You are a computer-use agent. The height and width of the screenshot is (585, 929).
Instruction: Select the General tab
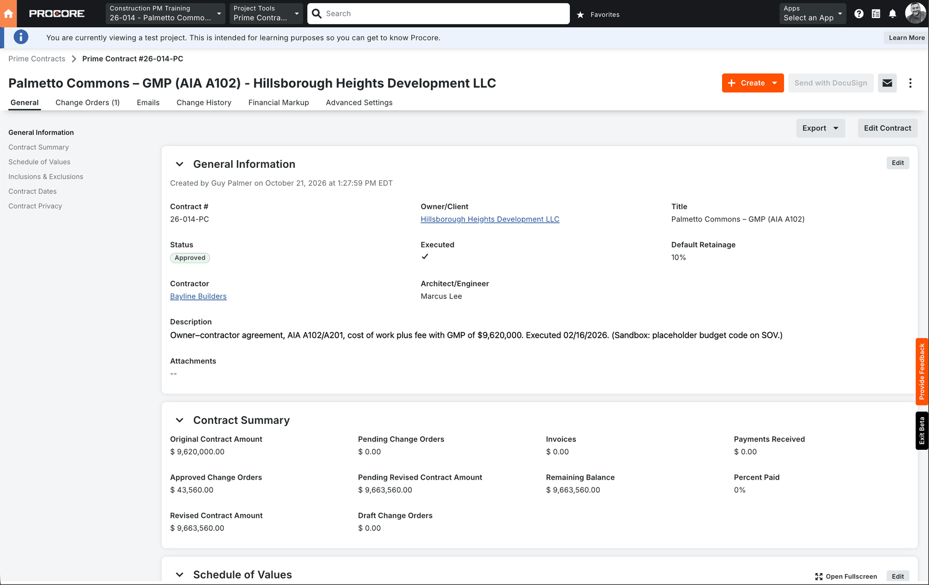click(25, 103)
